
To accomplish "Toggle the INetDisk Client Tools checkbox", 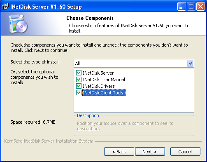I will click(79, 93).
